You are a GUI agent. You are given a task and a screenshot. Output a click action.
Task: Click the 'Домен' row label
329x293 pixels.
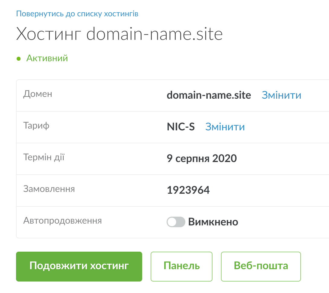point(38,94)
